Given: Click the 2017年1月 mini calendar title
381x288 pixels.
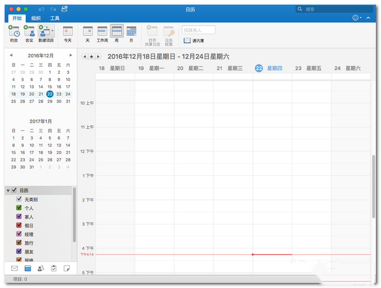Looking at the screenshot, I should [x=40, y=121].
